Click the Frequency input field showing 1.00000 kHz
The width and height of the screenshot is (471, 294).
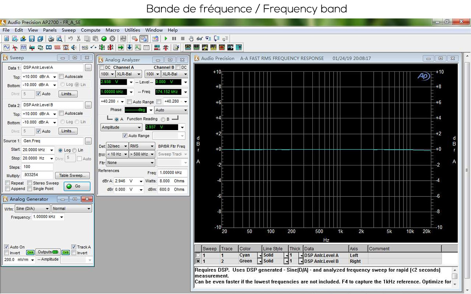(44, 217)
